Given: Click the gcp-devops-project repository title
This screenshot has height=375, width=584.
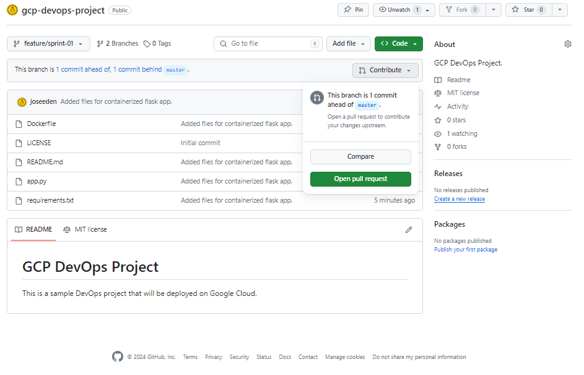Looking at the screenshot, I should 63,10.
